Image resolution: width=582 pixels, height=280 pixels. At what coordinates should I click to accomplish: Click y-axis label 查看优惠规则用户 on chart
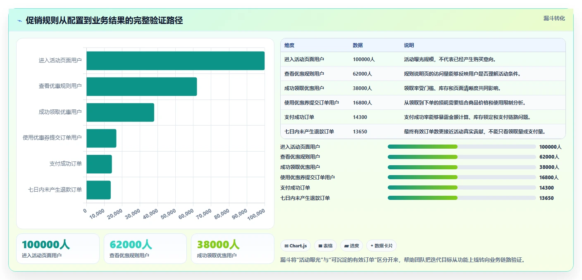(x=60, y=86)
